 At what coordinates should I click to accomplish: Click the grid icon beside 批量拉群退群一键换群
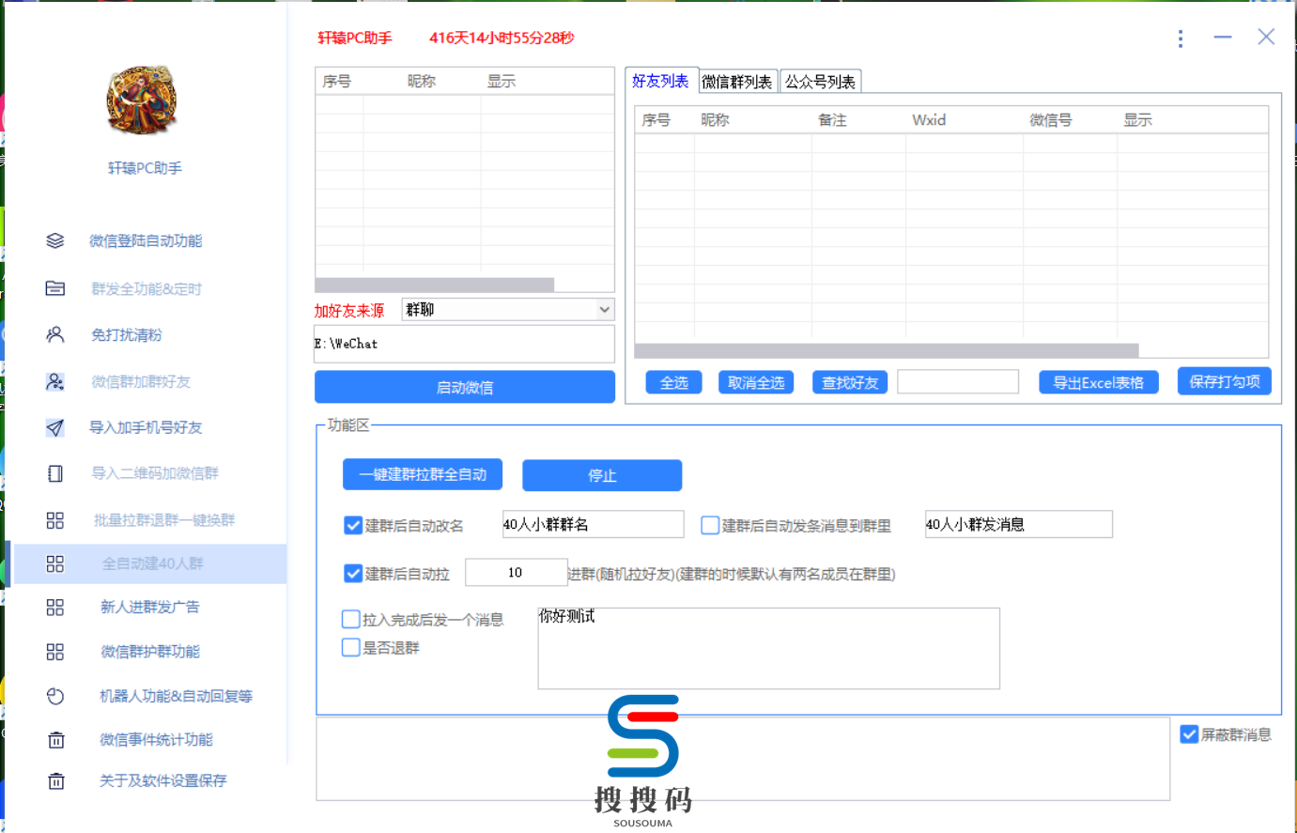55,519
